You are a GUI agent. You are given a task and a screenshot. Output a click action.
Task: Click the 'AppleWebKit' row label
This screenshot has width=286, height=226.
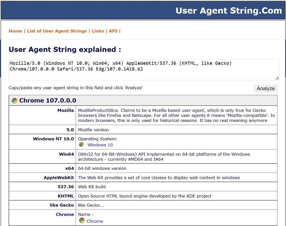tap(59, 178)
